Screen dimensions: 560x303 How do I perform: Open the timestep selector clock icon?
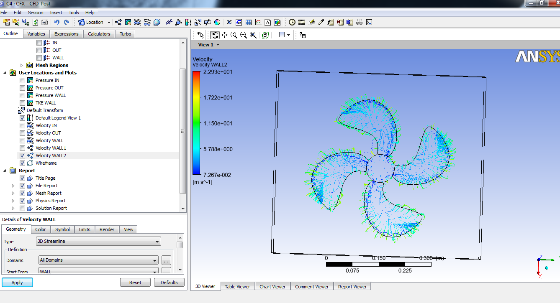point(292,22)
